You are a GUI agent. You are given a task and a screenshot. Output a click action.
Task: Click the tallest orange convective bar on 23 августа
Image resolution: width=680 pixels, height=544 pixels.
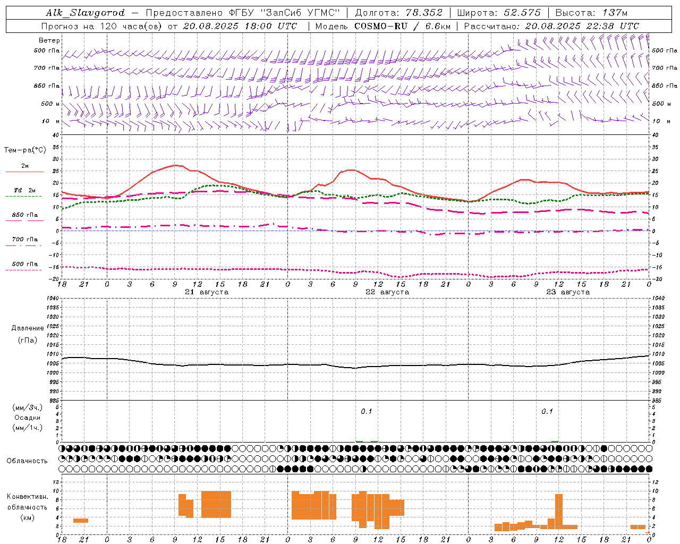coord(558,512)
